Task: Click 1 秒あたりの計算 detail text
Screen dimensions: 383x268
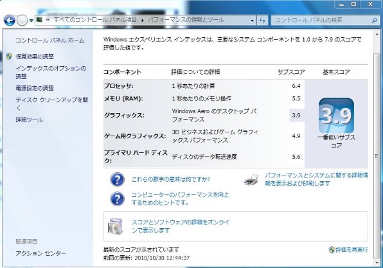Action: point(193,86)
